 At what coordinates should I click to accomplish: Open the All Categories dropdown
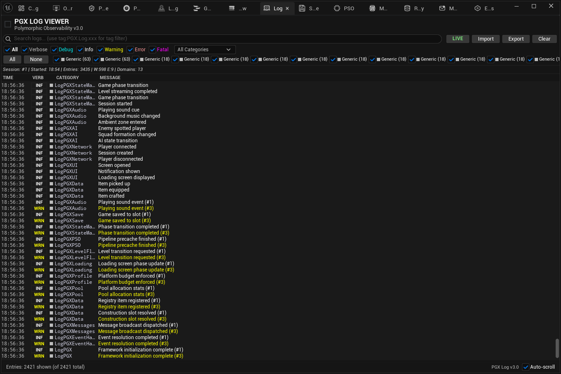click(x=204, y=49)
